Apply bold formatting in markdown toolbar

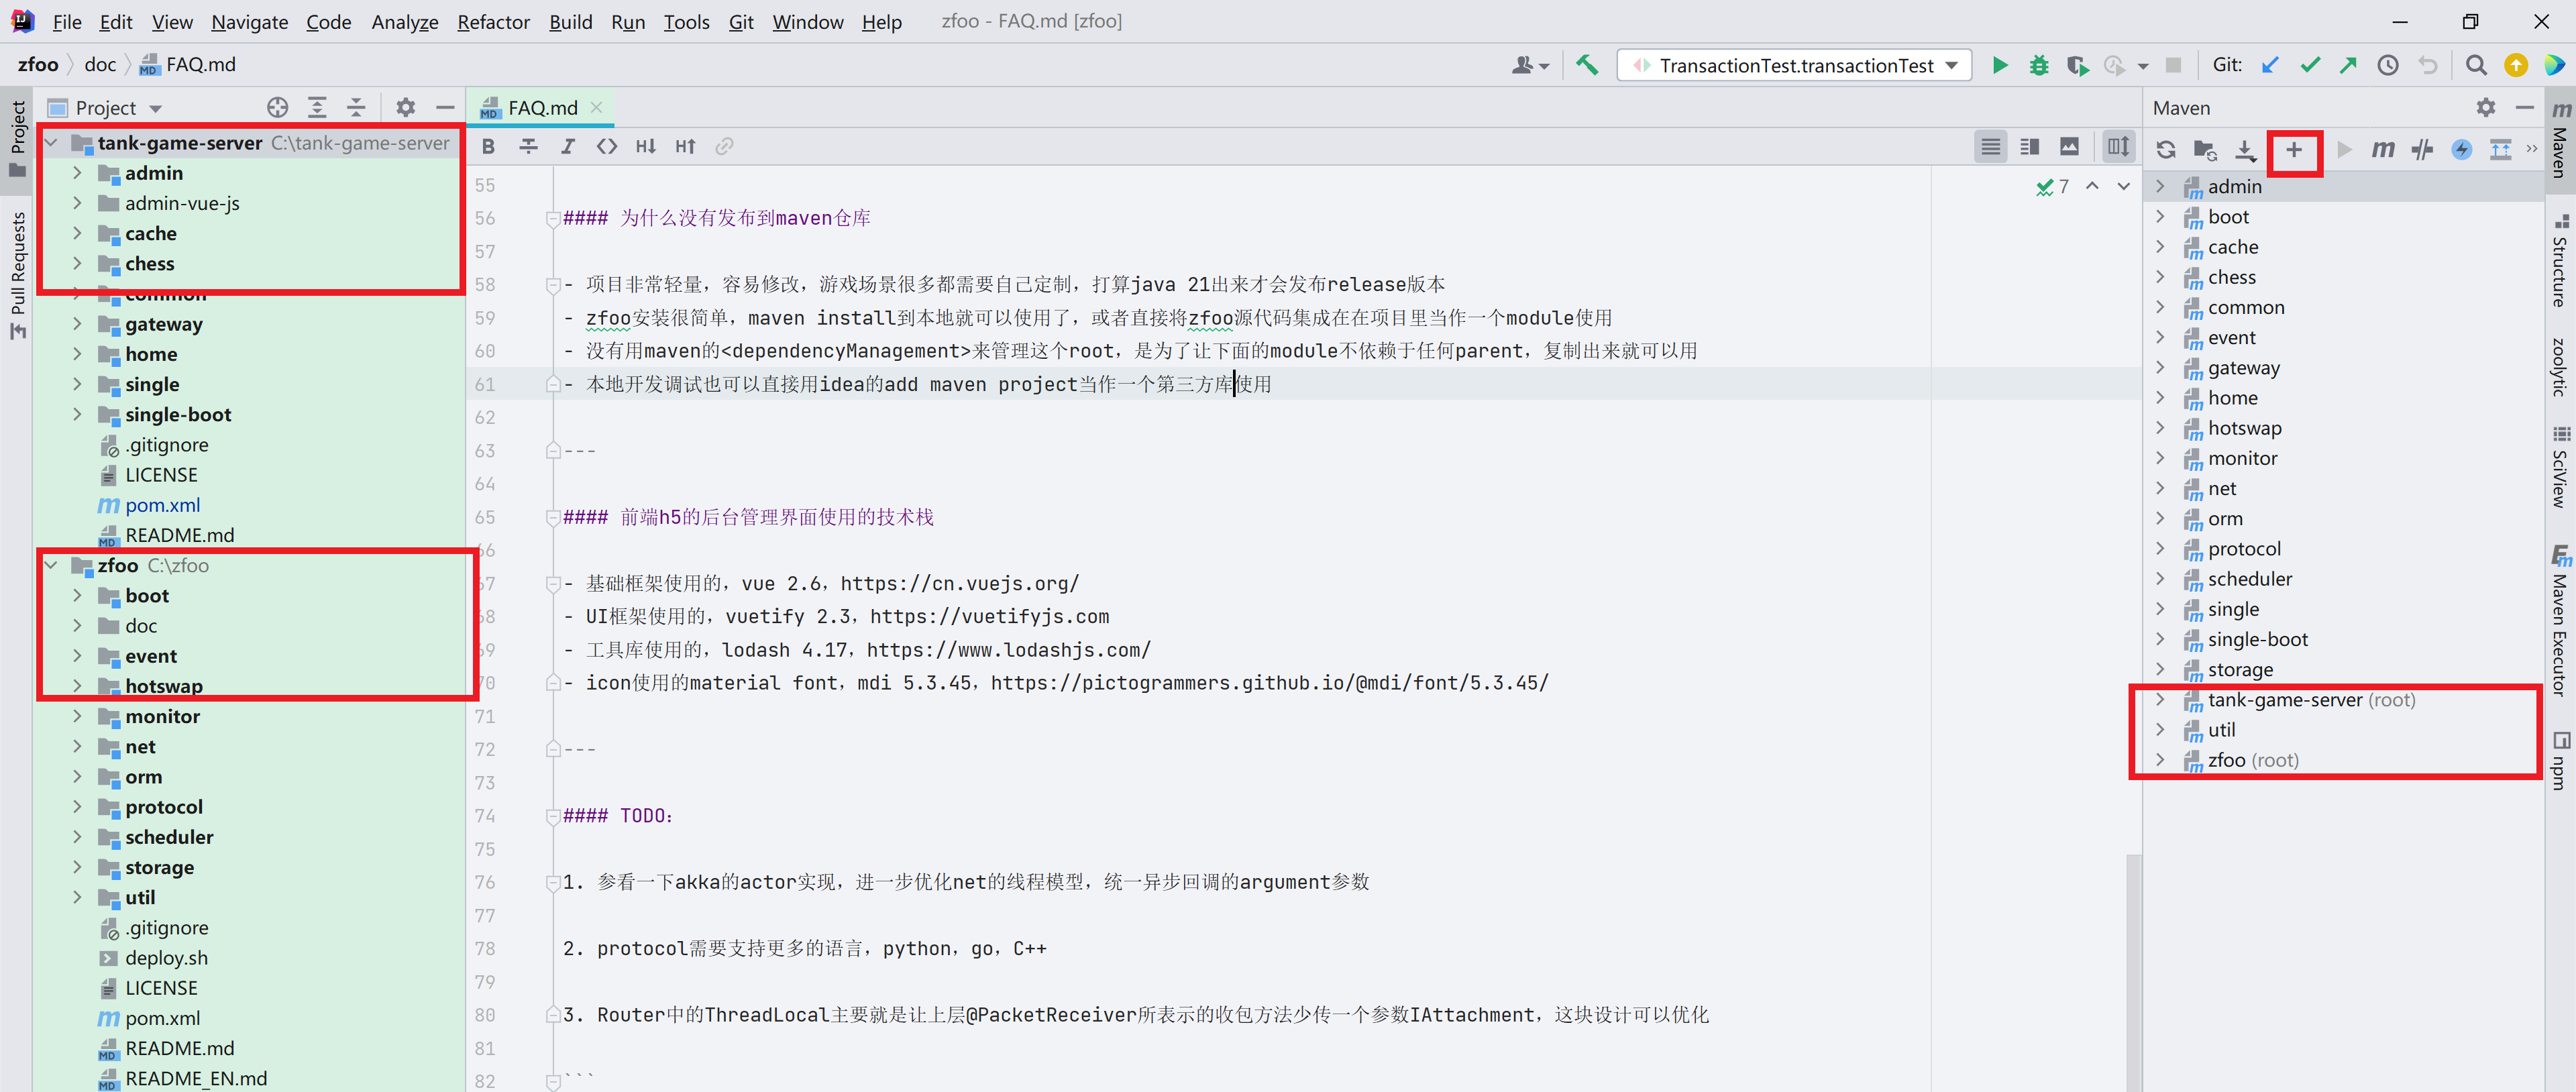tap(488, 146)
